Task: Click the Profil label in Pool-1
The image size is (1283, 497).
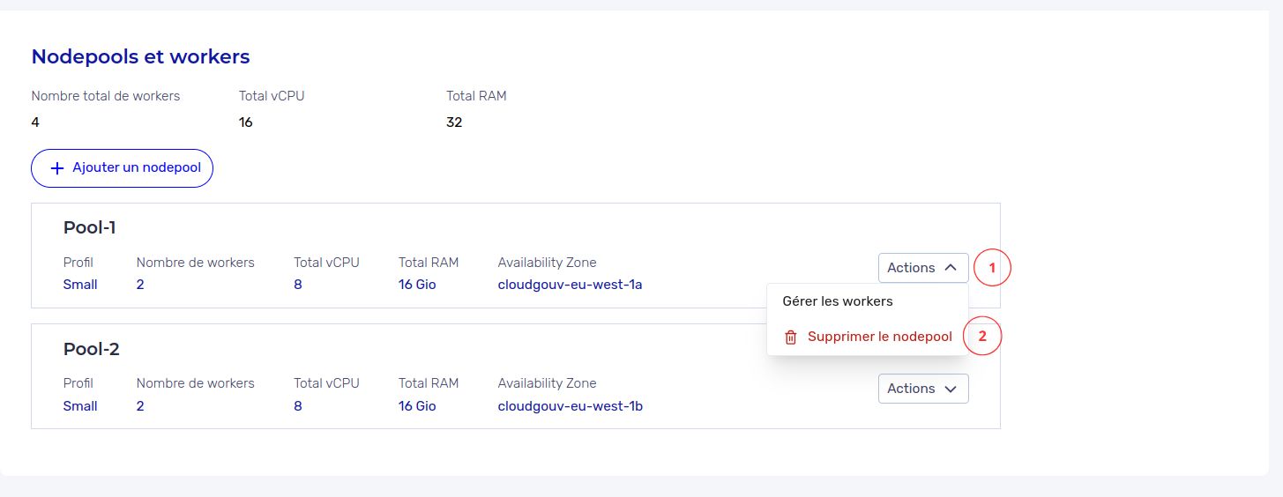Action: pos(78,263)
